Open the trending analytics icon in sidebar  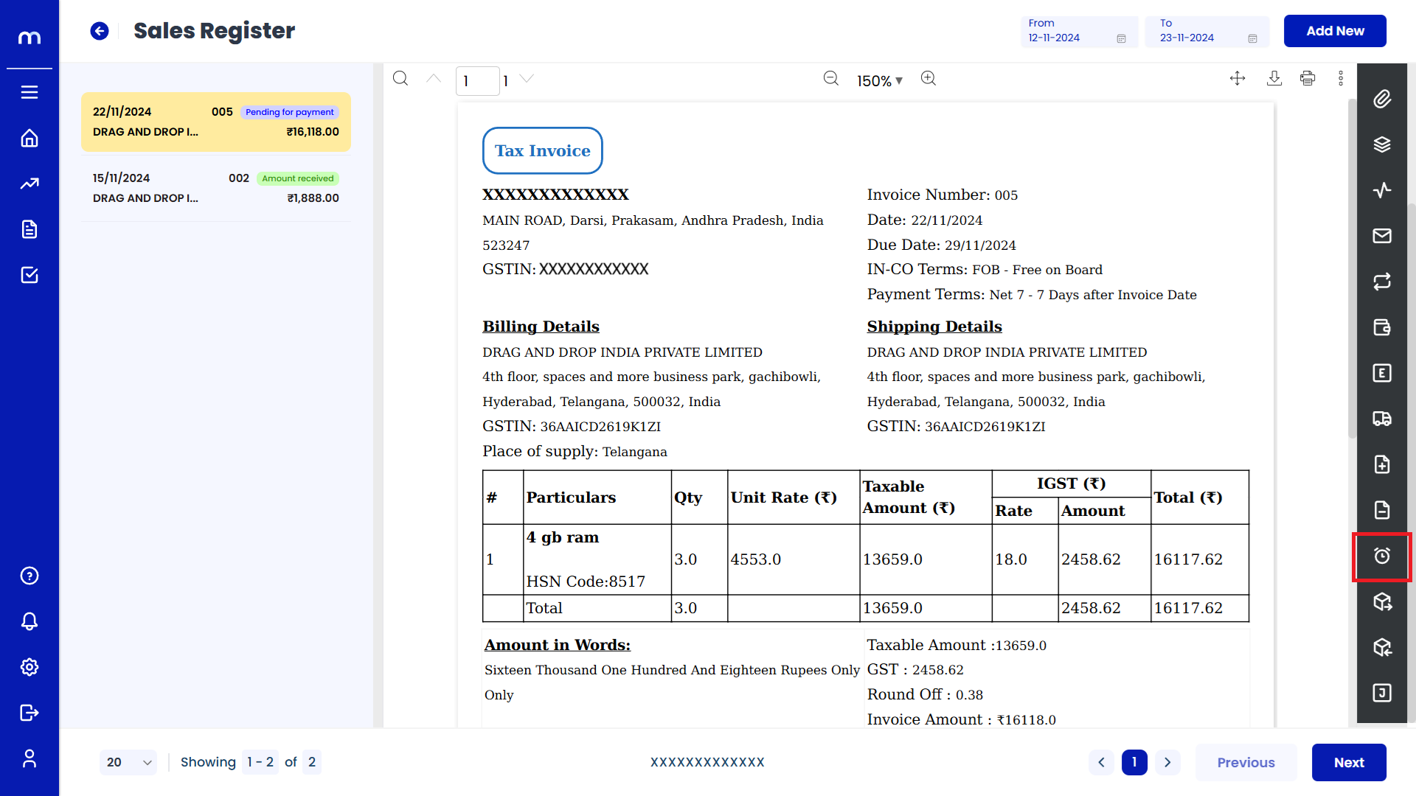pyautogui.click(x=29, y=184)
